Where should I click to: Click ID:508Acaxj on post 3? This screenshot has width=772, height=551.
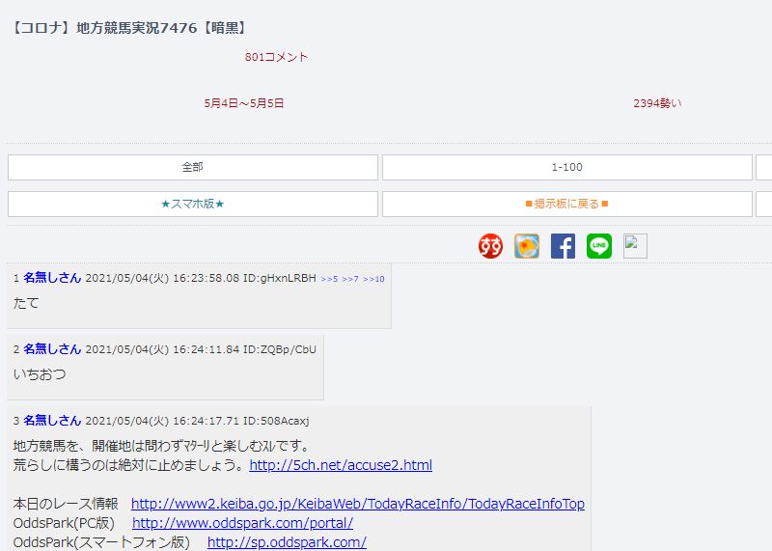coord(276,421)
